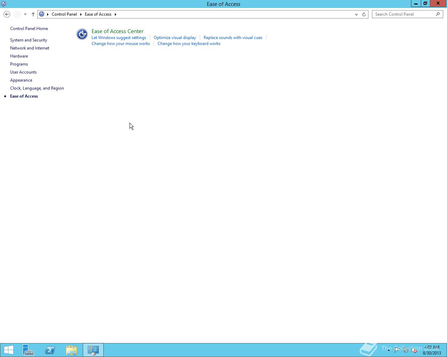
Task: Open the Ease of Access Center icon
Action: click(82, 34)
